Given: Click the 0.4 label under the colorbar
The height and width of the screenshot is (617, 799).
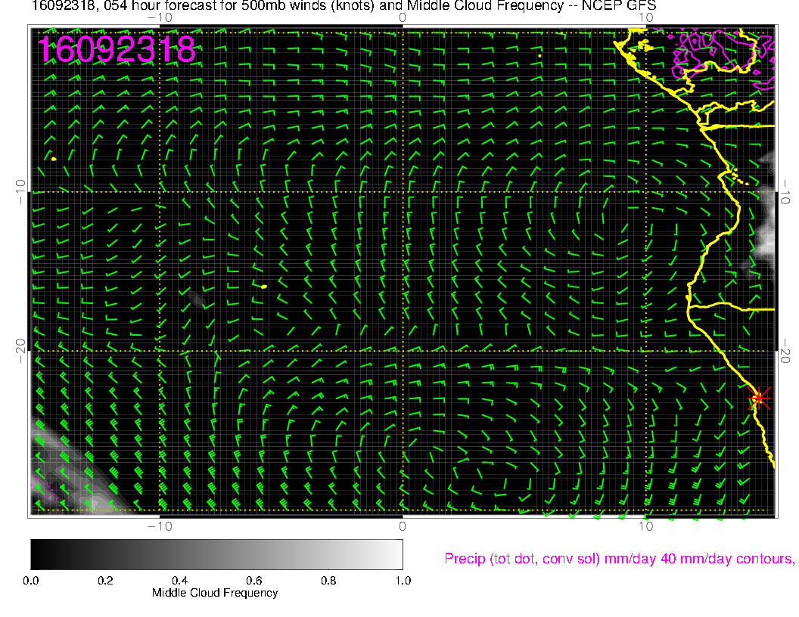Looking at the screenshot, I should (x=179, y=581).
